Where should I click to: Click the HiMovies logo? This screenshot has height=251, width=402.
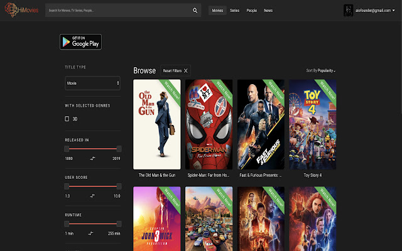(21, 10)
